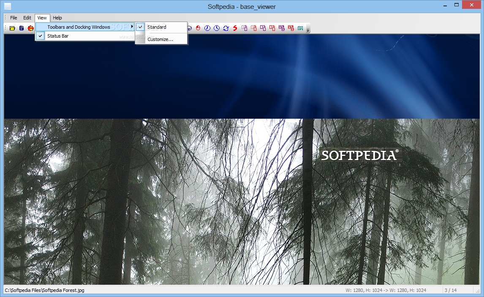Click the dark blue document toolbar icon

tap(22, 28)
